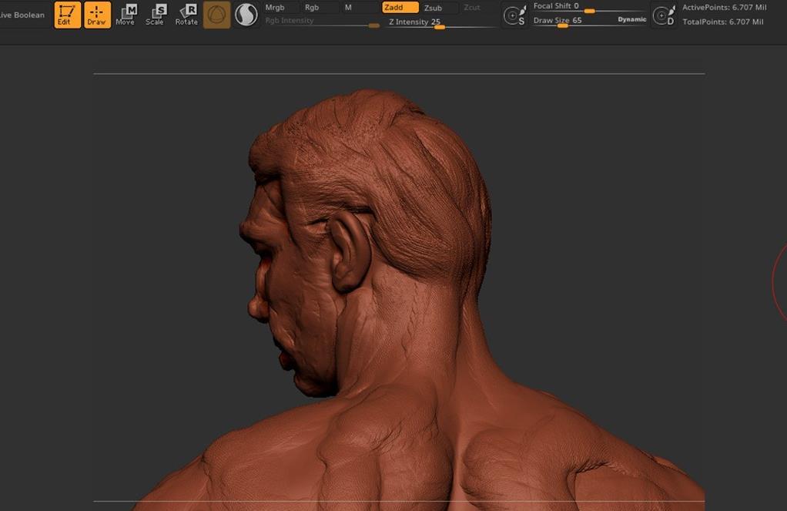787x511 pixels.
Task: Toggle Zadd sculpt mode
Action: click(400, 8)
